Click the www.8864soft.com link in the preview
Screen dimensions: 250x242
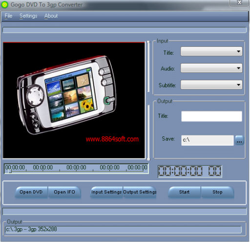[x=112, y=139]
